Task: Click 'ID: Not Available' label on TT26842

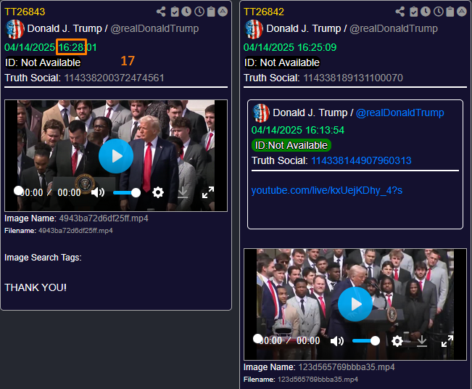Action: pos(282,62)
